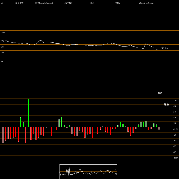
Task: Click the RSI value 33.91 label
Action: (165, 48)
